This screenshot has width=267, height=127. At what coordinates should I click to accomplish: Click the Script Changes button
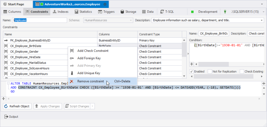(x=77, y=106)
